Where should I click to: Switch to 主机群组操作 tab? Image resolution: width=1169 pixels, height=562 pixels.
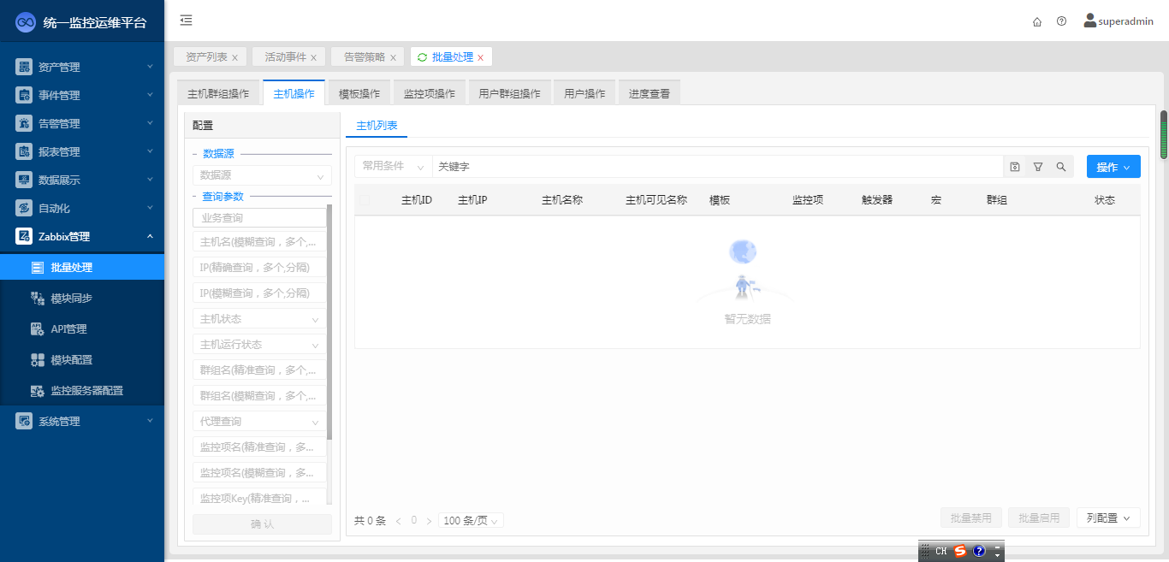pyautogui.click(x=218, y=93)
